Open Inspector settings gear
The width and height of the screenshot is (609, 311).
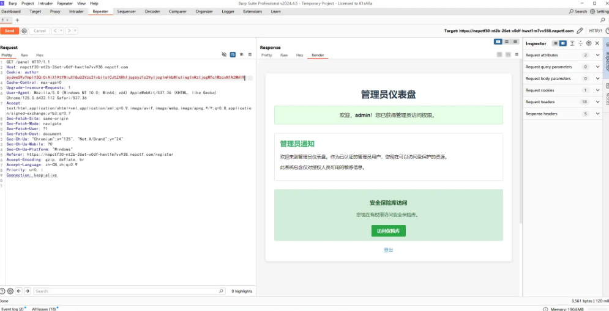[589, 43]
